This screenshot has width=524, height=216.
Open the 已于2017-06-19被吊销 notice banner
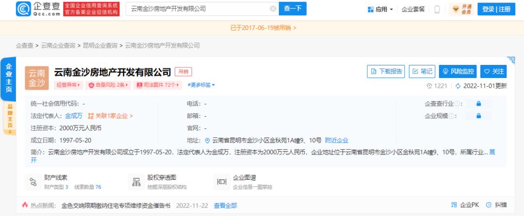pyautogui.click(x=263, y=28)
